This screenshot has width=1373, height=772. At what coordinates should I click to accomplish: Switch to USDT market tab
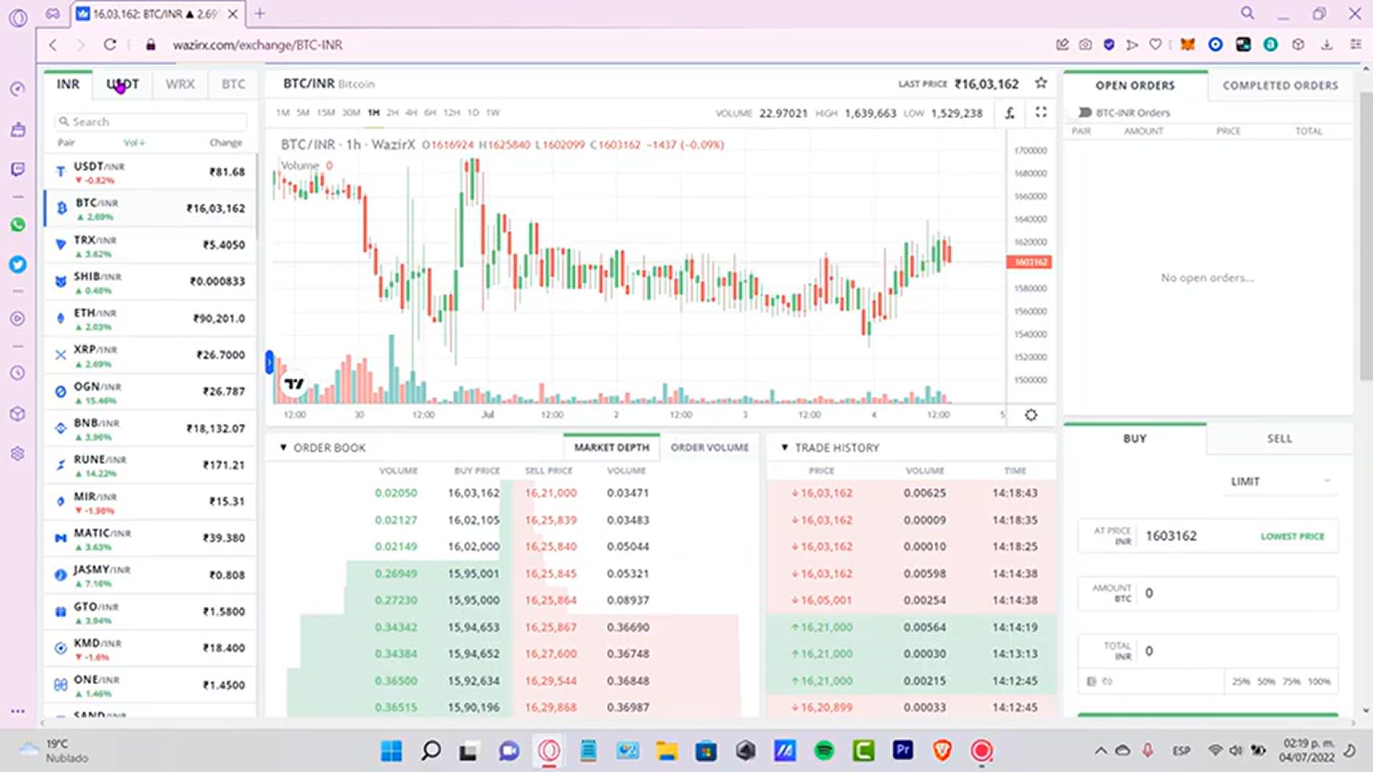[122, 84]
